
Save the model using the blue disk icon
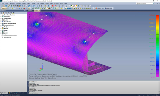click(6, 6)
